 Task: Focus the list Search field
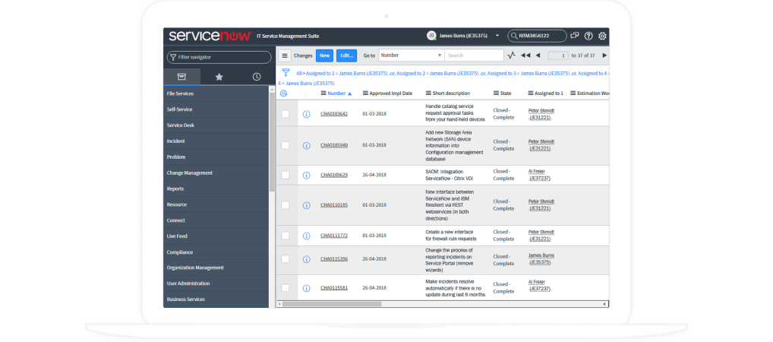coord(475,55)
